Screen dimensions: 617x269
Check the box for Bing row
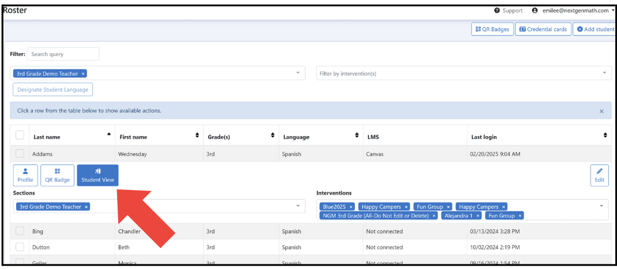click(20, 231)
